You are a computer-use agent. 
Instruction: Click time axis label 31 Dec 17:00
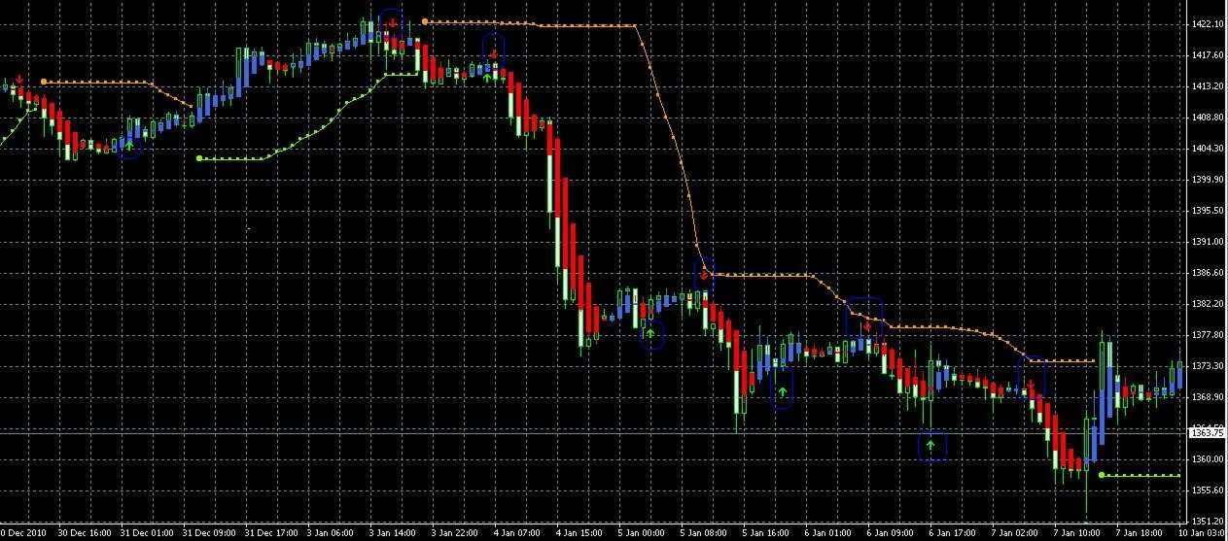click(x=270, y=533)
